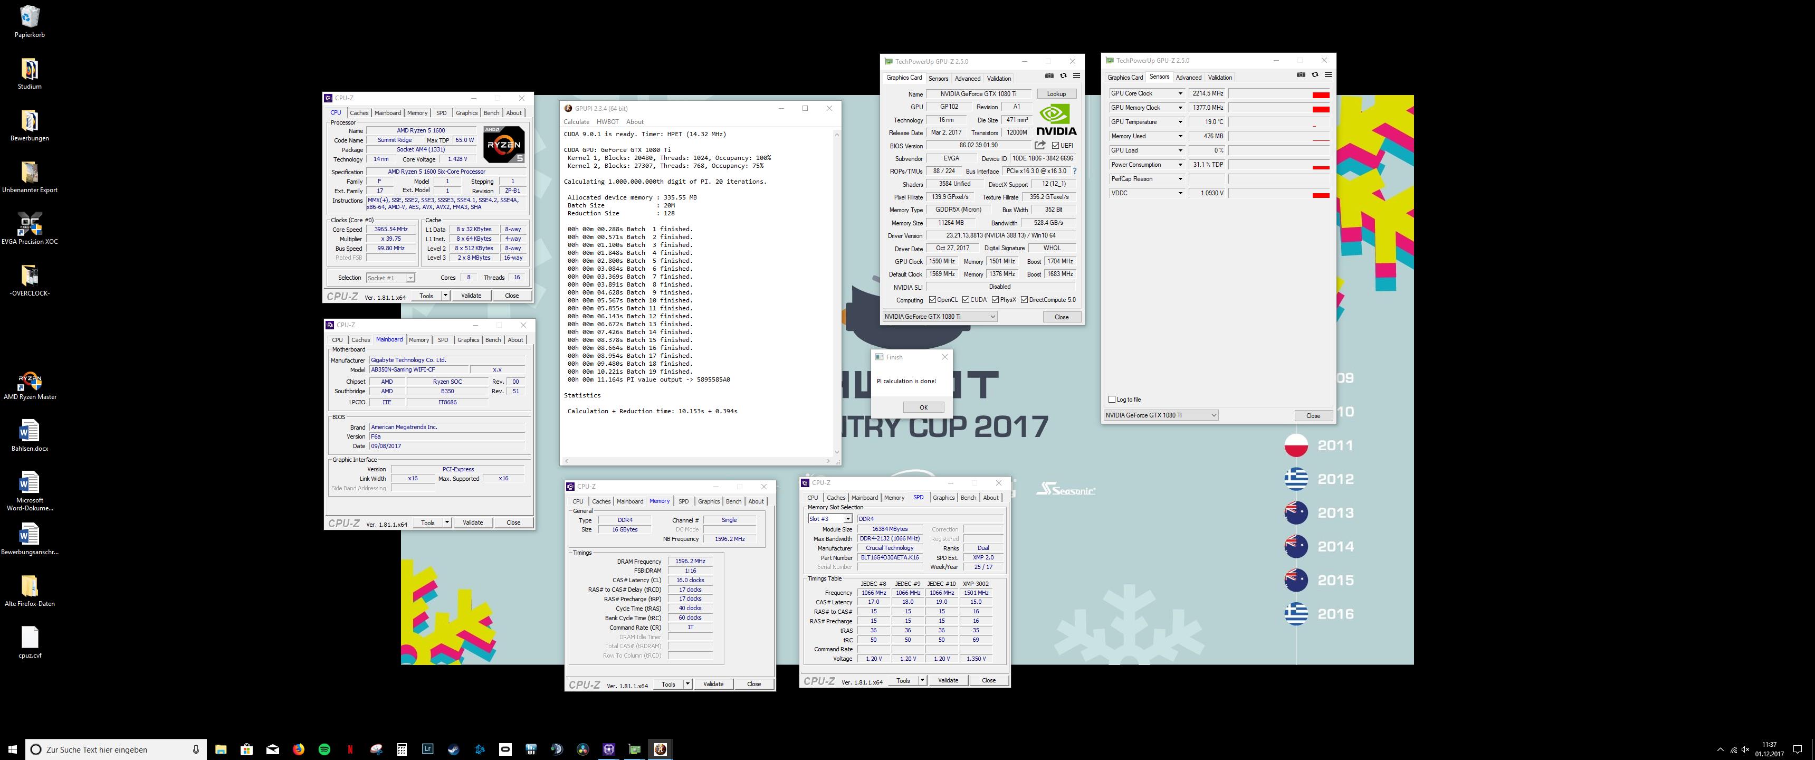Open the Memory Used sensor dropdown

pos(1180,136)
